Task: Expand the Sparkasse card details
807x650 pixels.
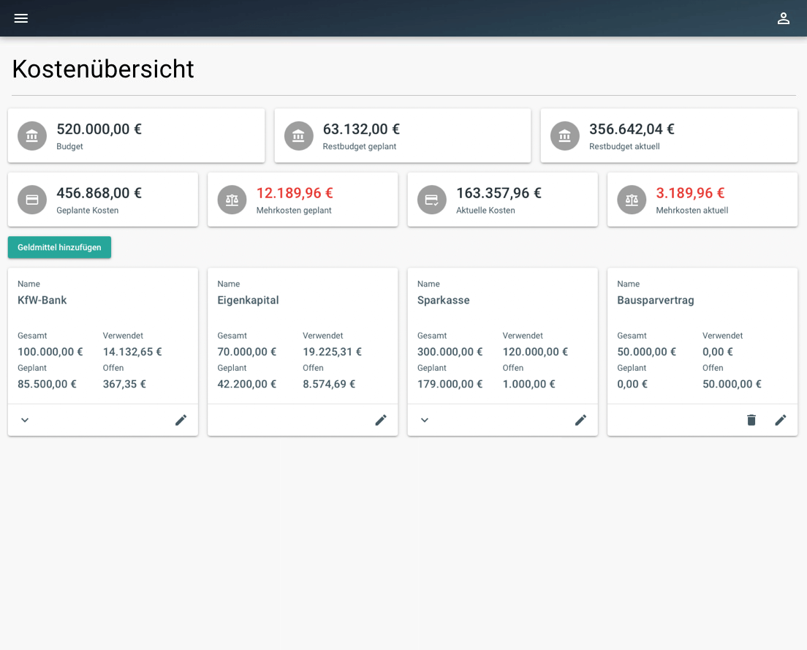Action: (x=425, y=420)
